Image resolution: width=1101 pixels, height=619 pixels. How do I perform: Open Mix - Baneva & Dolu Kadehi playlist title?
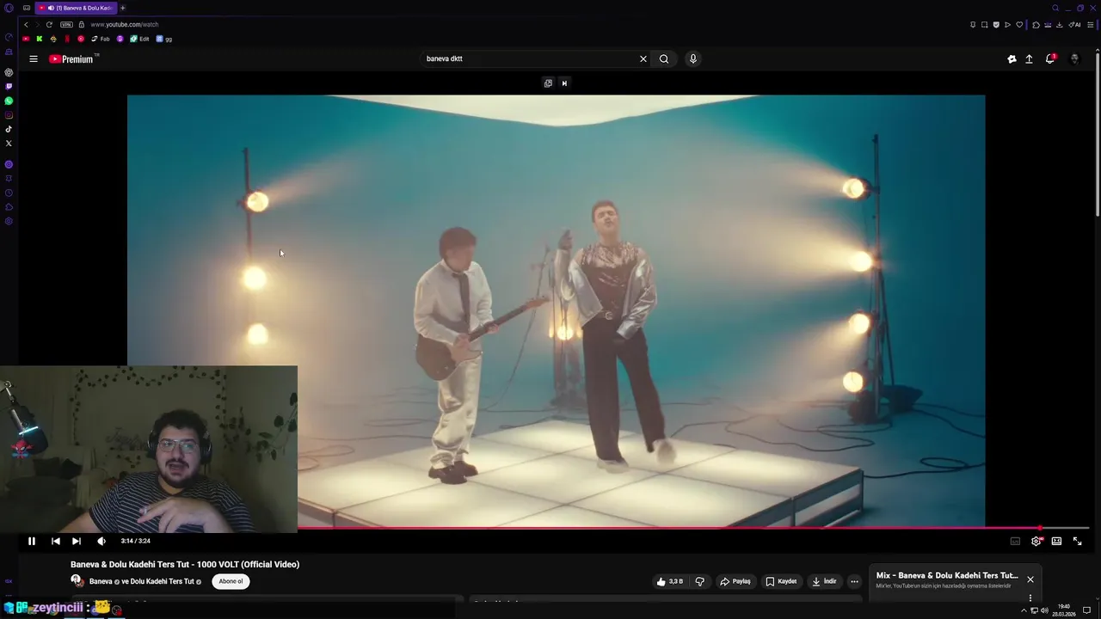click(x=947, y=575)
